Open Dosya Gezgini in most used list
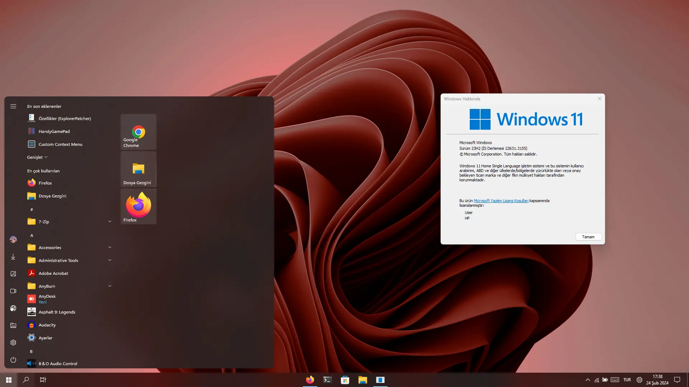689x387 pixels. [x=70, y=196]
